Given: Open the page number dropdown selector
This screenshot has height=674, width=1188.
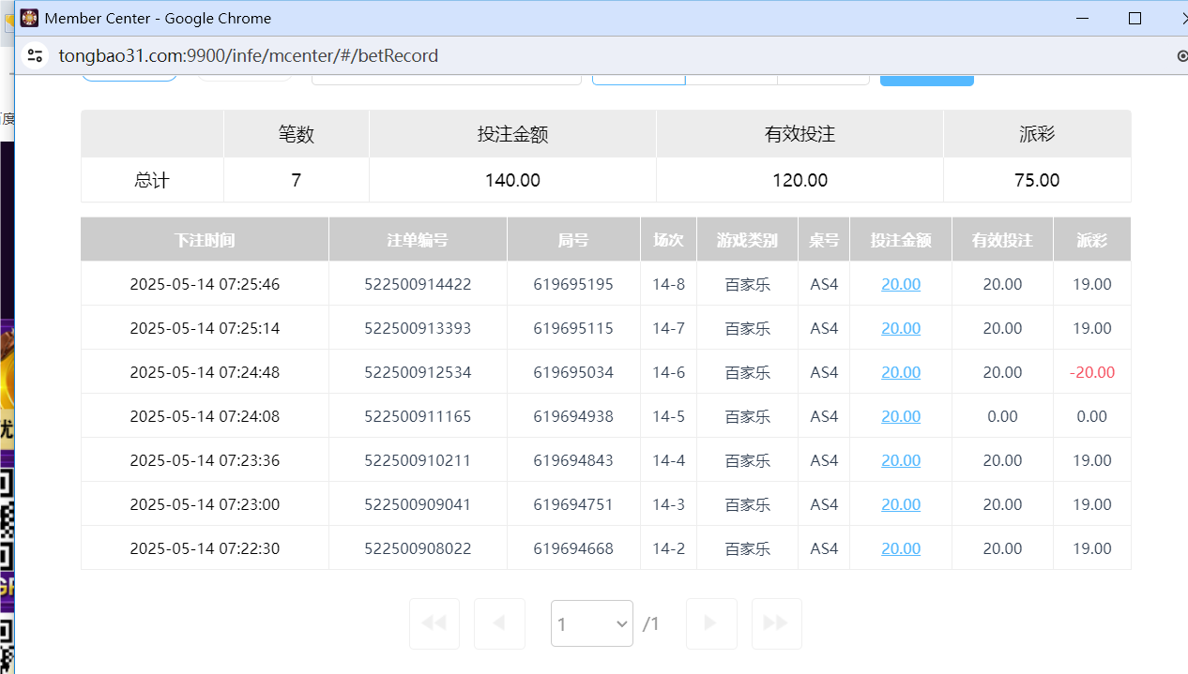Looking at the screenshot, I should click(591, 622).
